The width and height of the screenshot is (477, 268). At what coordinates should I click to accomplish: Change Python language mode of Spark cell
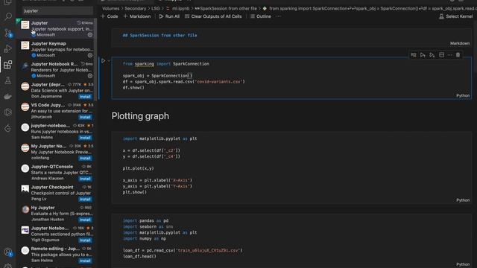[463, 95]
